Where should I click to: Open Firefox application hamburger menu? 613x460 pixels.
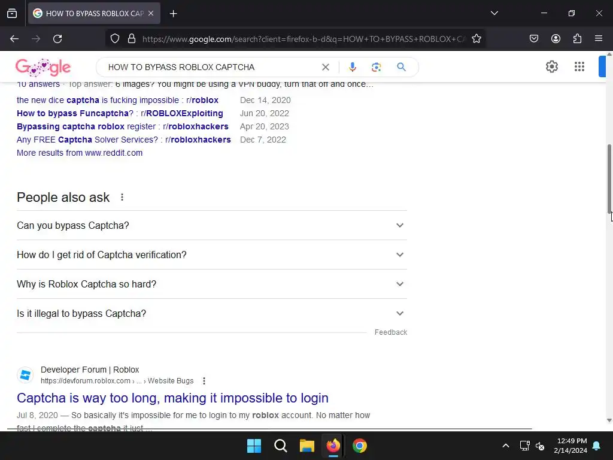(599, 39)
